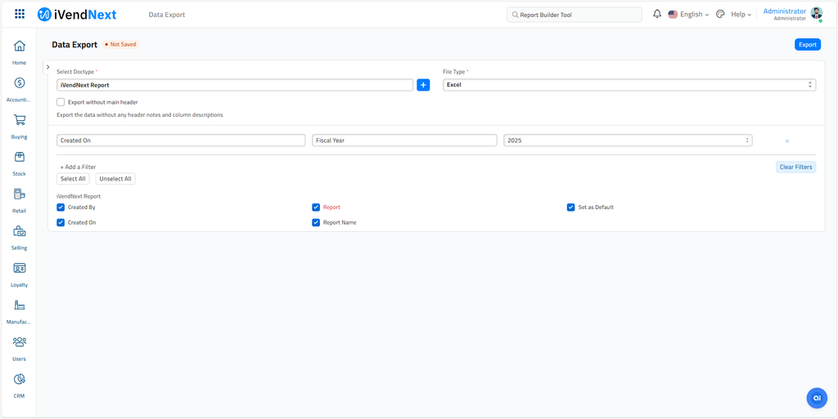Open the File Type Excel dropdown
This screenshot has width=838, height=419.
click(x=629, y=85)
